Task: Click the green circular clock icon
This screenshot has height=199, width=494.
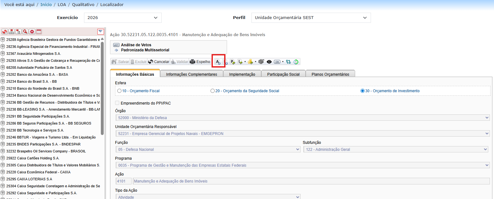Action: pyautogui.click(x=296, y=62)
